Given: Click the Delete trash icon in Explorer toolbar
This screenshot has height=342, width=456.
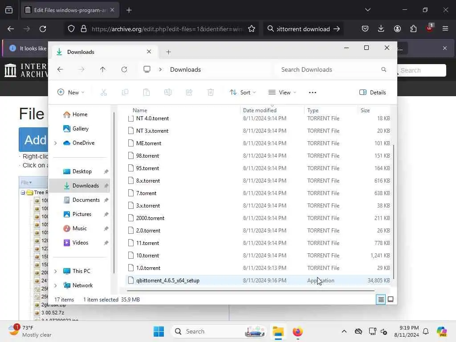Looking at the screenshot, I should (x=211, y=93).
